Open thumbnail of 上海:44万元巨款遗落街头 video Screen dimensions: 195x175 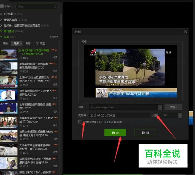(9, 82)
